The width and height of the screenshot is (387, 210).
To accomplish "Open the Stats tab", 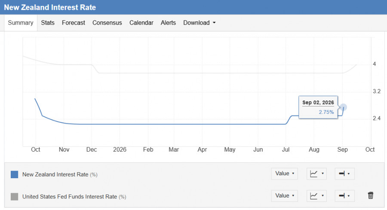I will pos(48,23).
